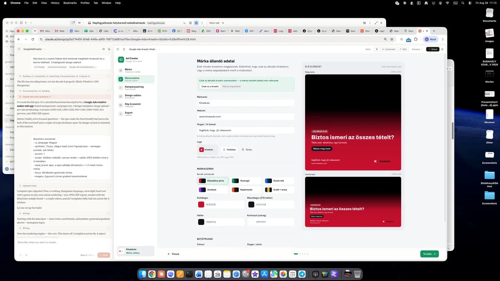Open Finder from the Dock
Image resolution: width=500 pixels, height=281 pixels.
pyautogui.click(x=142, y=274)
